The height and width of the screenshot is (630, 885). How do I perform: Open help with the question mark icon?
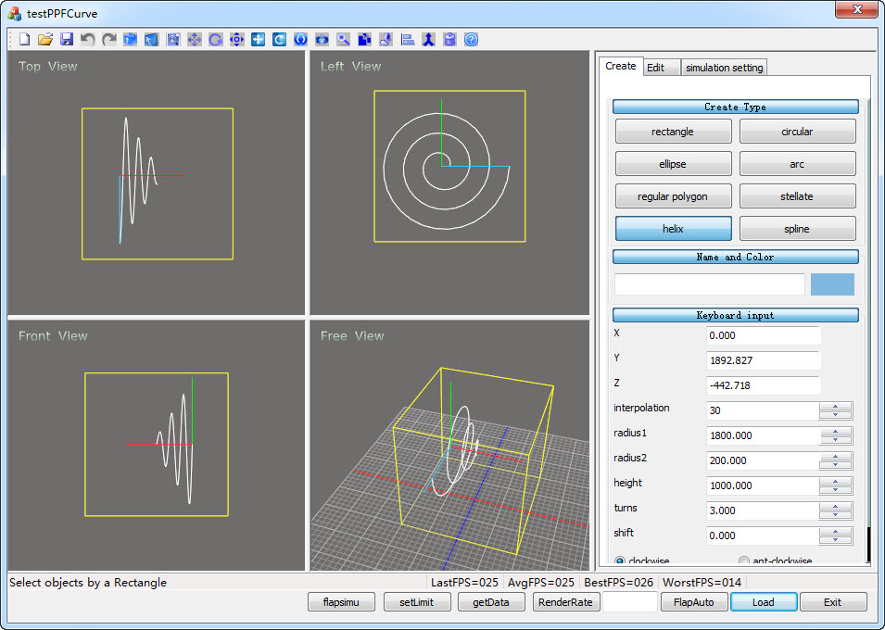472,39
